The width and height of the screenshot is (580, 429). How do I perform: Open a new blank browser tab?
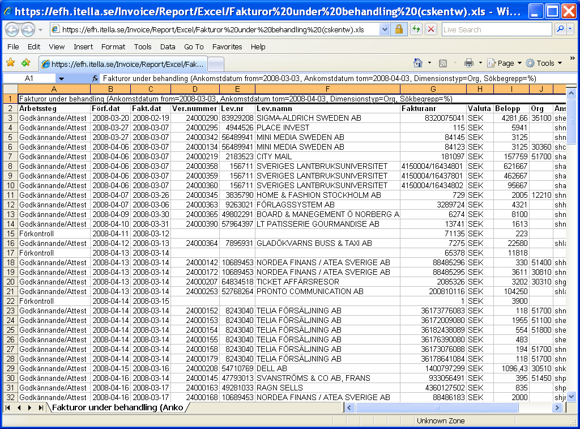(x=216, y=65)
